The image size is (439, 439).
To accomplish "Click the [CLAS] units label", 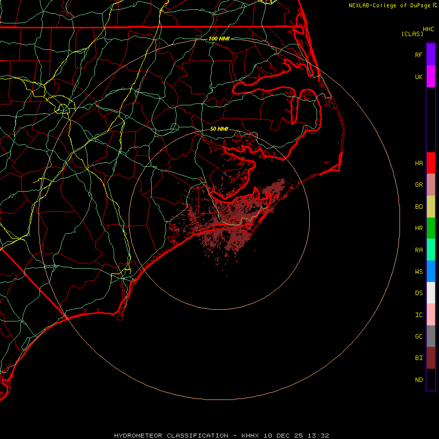I will [x=412, y=34].
